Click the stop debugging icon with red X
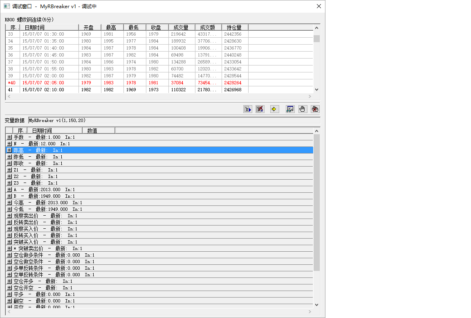The width and height of the screenshot is (471, 318). [260, 109]
